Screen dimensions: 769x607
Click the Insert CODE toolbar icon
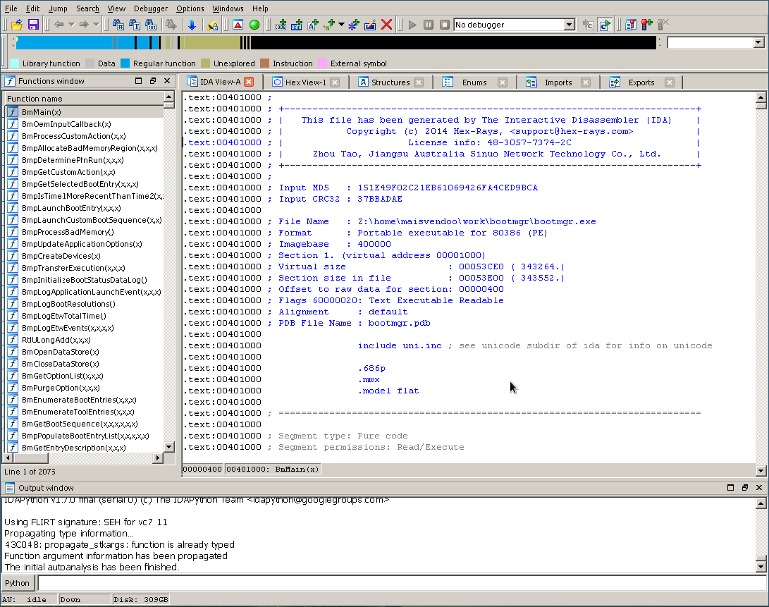coord(281,25)
